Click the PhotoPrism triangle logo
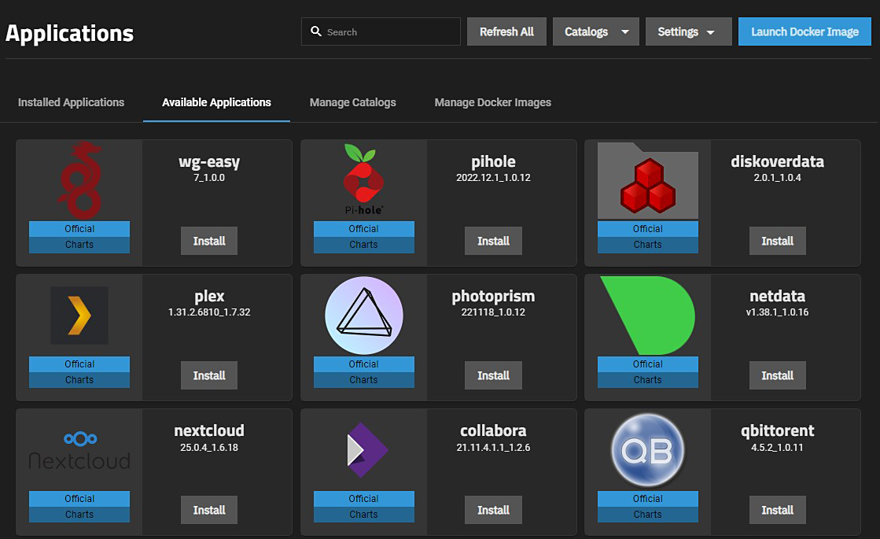The height and width of the screenshot is (539, 880). tap(363, 316)
